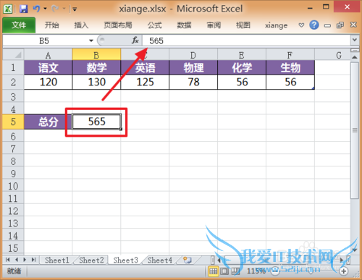This screenshot has height=280, width=362.
Task: Go to last sheet navigation arrow
Action: (33, 260)
